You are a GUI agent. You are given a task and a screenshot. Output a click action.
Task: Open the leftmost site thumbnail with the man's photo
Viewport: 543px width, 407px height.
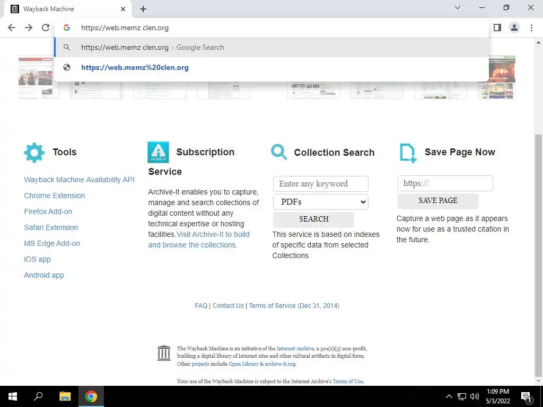(x=36, y=77)
